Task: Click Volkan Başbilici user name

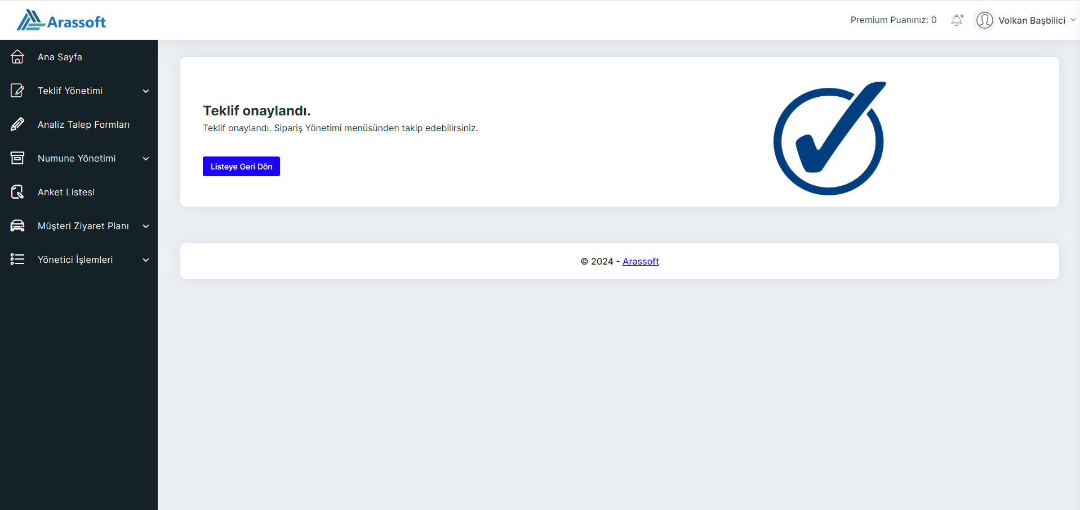Action: tap(1032, 20)
